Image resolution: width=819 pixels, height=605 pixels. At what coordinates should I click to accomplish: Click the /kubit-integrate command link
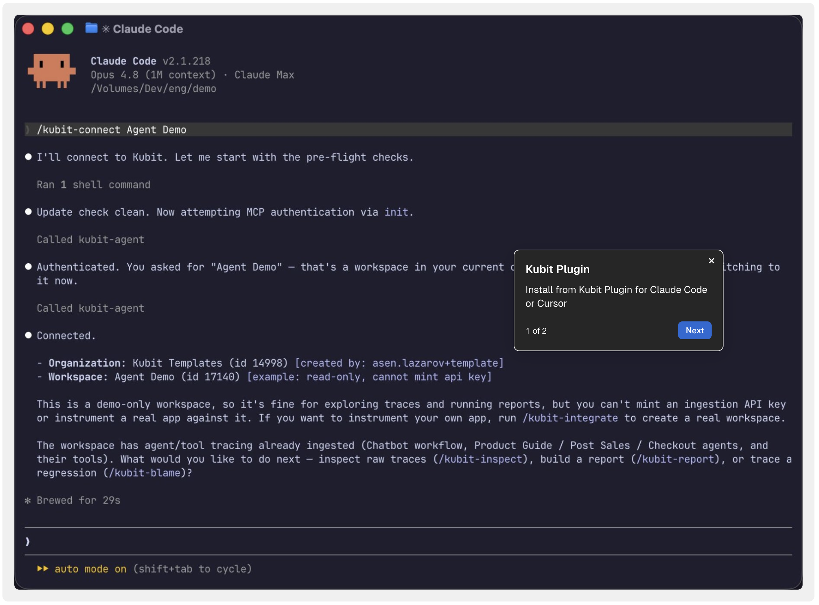(571, 419)
